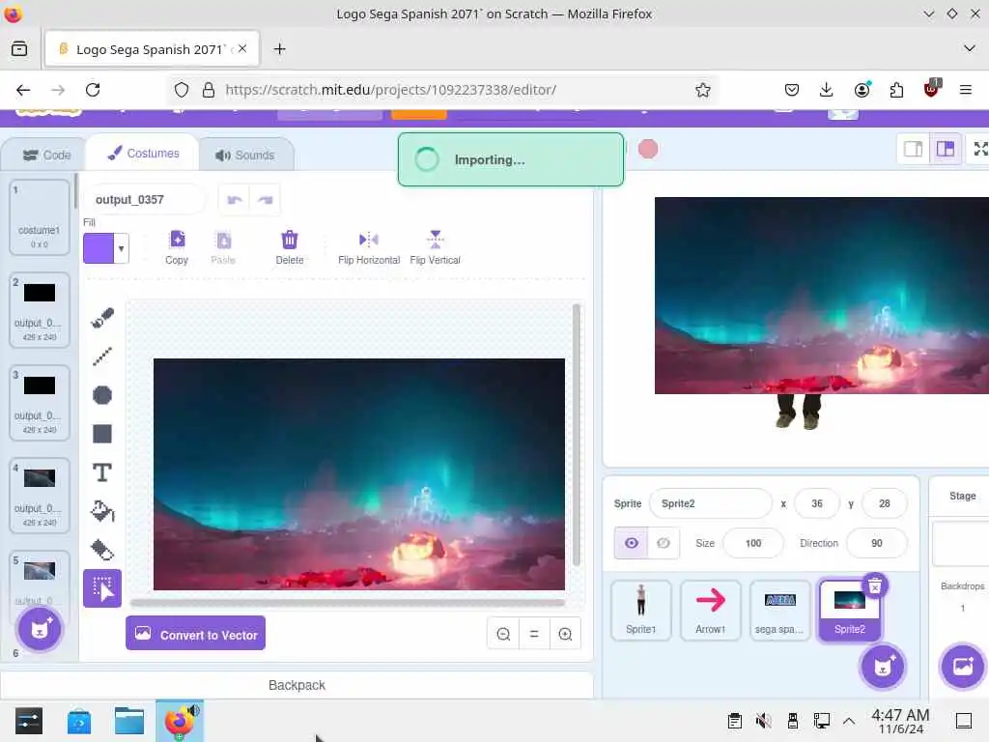Edit the sprite y position field

point(885,503)
